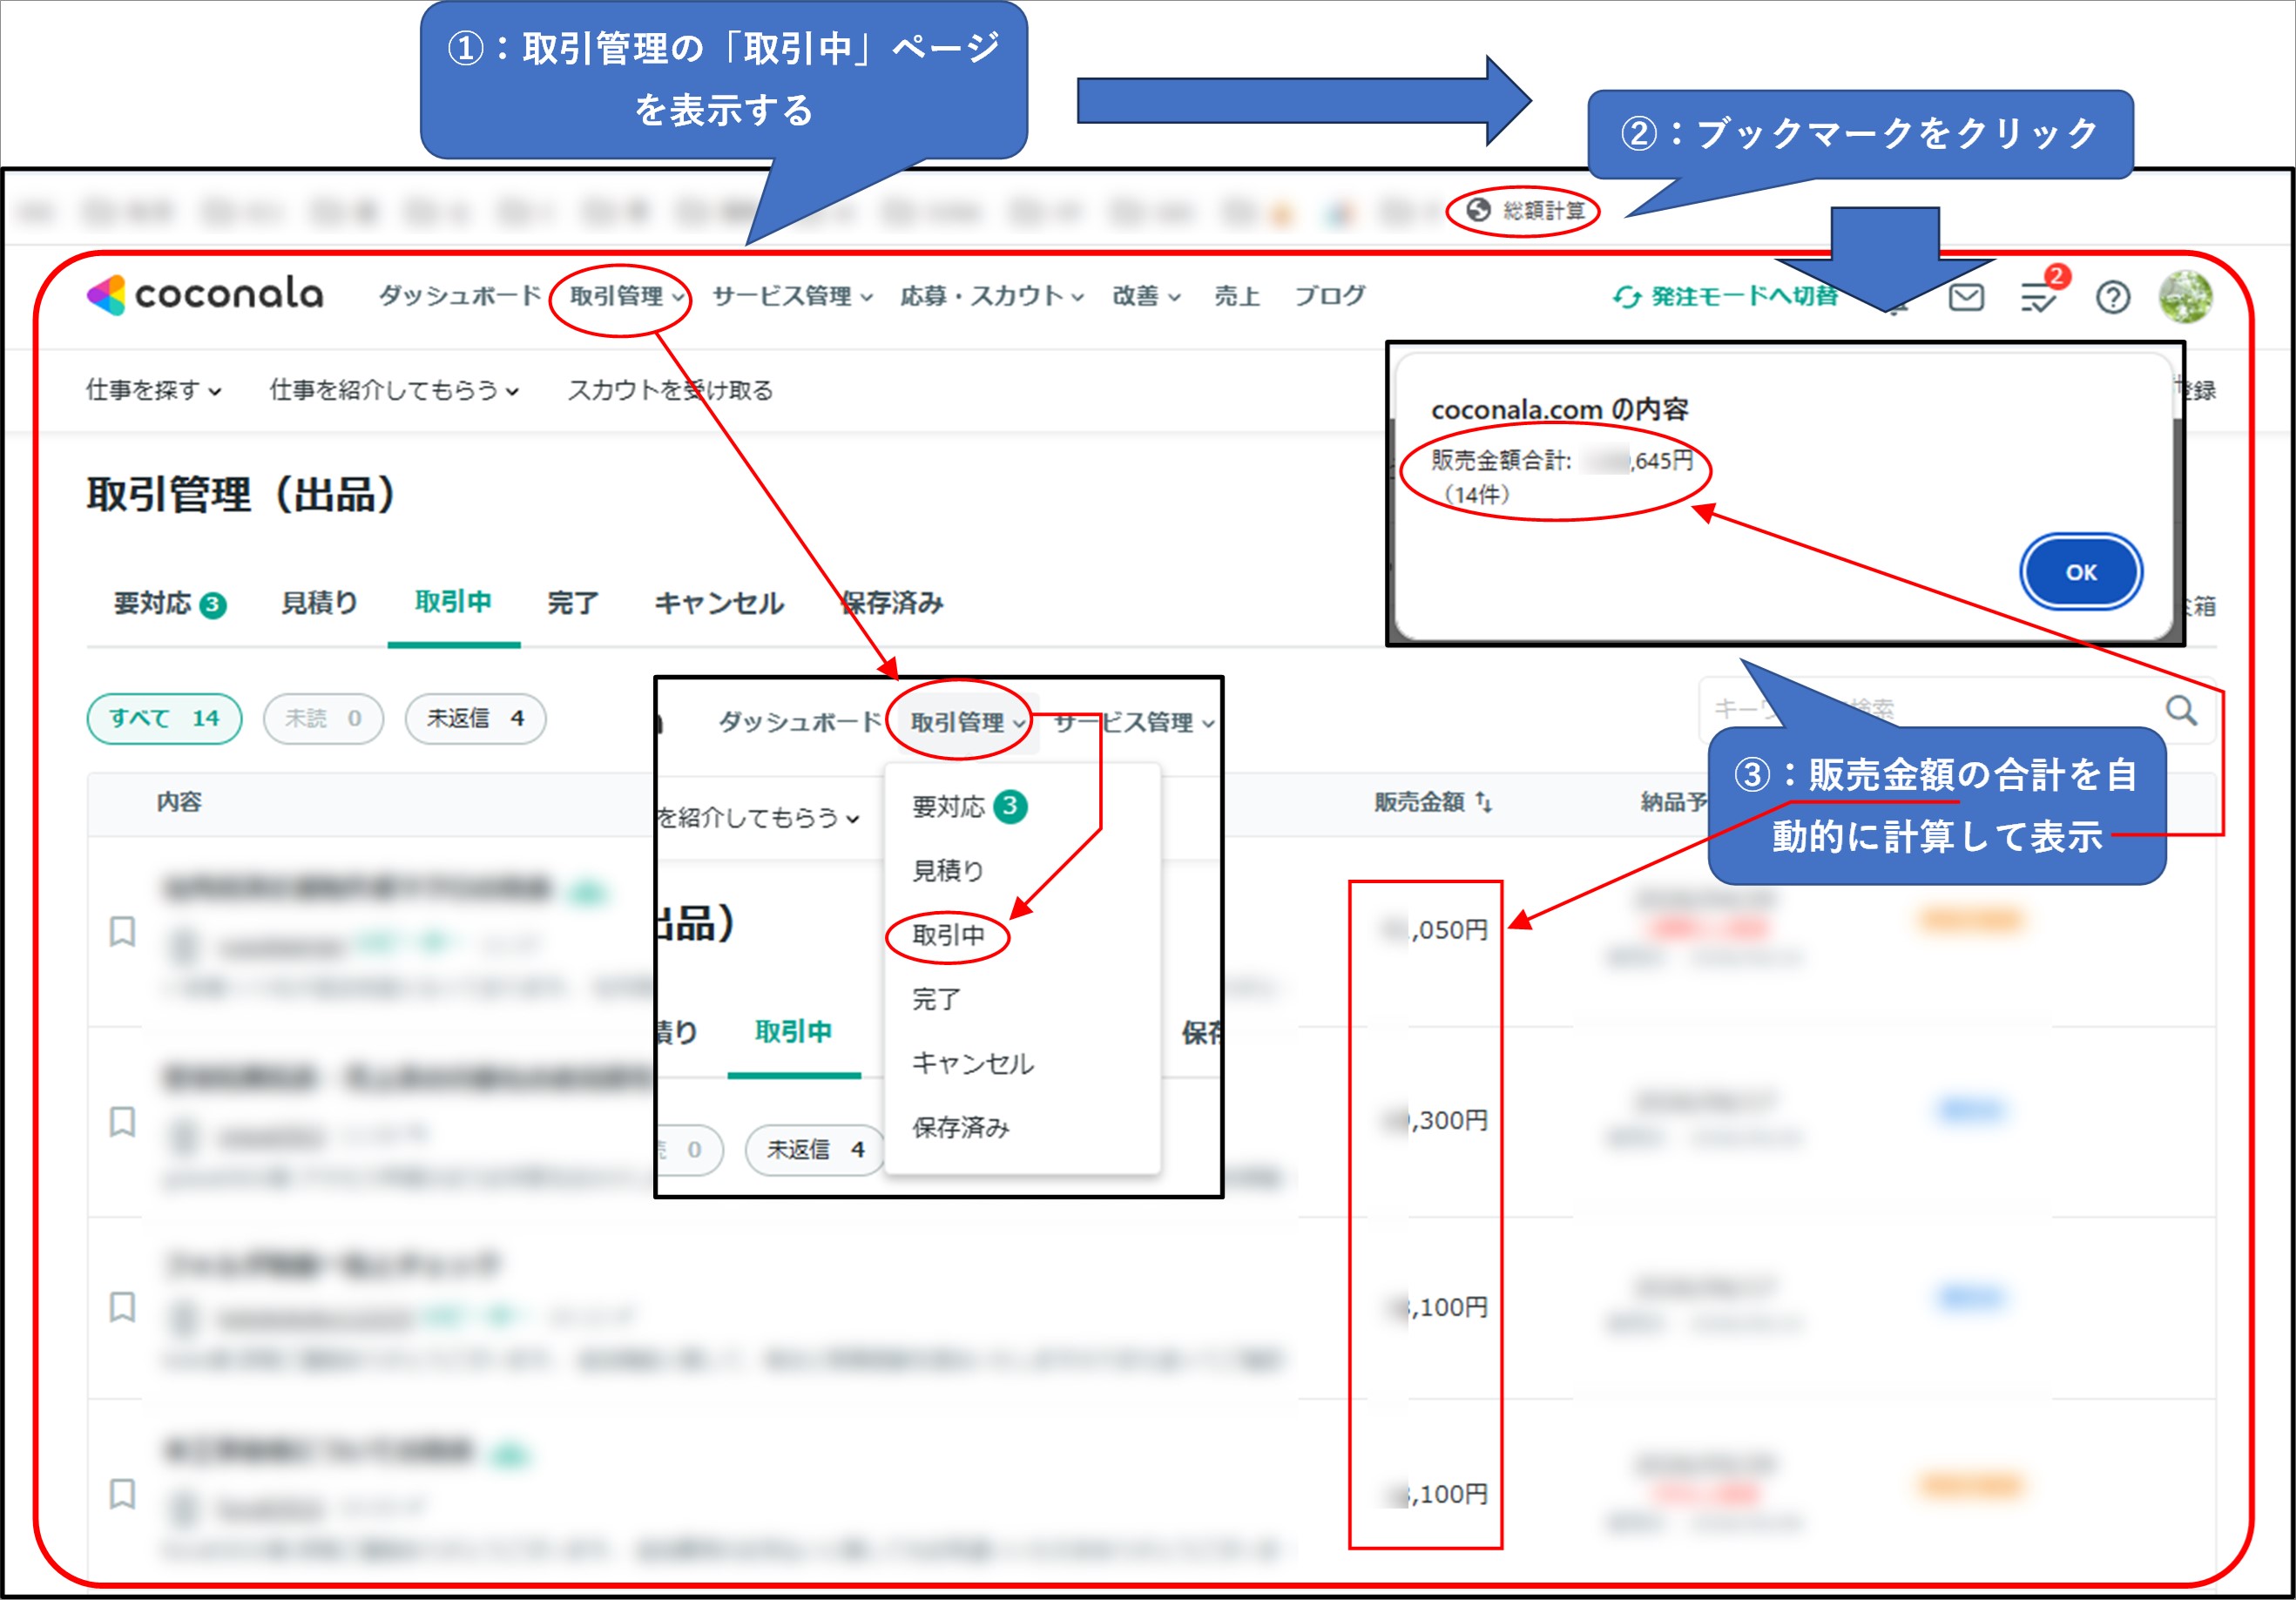This screenshot has width=2296, height=1600.
Task: Expand the 取引管理 menu in the header
Action: coord(626,296)
